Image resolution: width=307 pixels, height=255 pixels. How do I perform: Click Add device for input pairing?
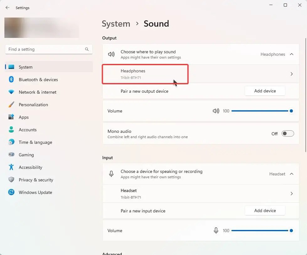pyautogui.click(x=265, y=211)
